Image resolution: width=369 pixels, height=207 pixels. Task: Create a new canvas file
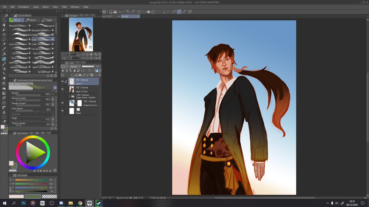click(x=110, y=12)
